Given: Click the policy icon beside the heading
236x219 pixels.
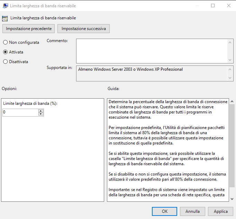Looking at the screenshot, I should tap(5, 18).
